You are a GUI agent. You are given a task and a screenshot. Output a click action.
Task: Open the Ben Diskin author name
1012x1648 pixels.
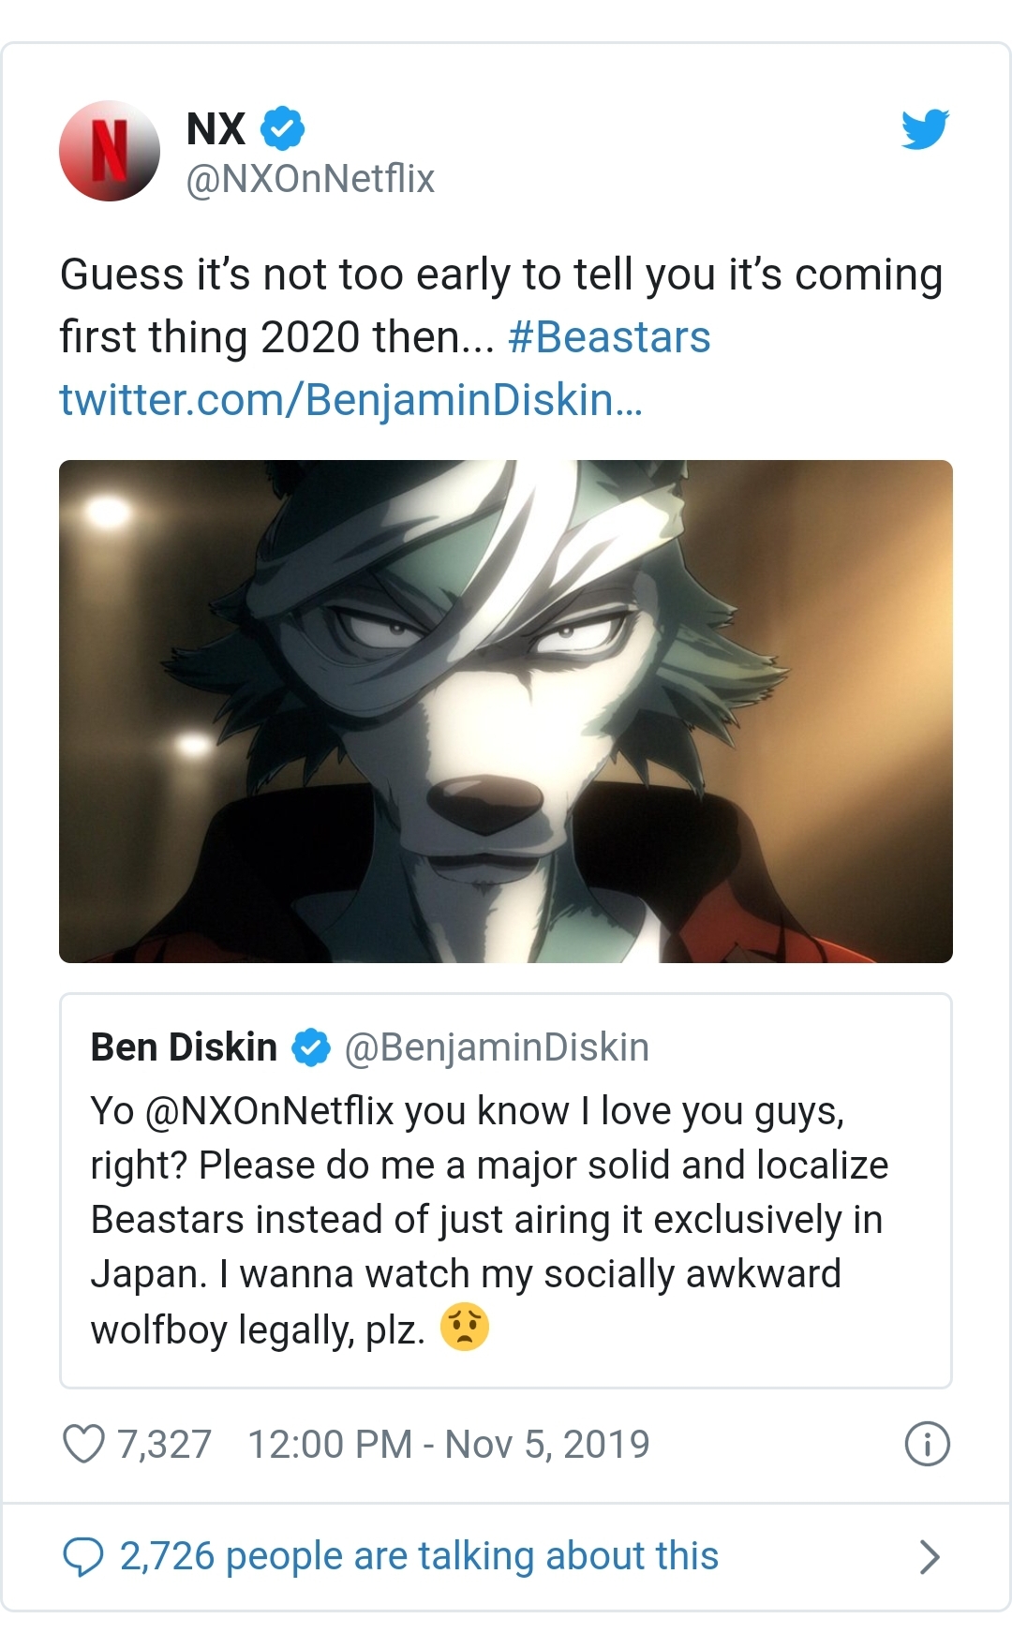click(x=184, y=1047)
